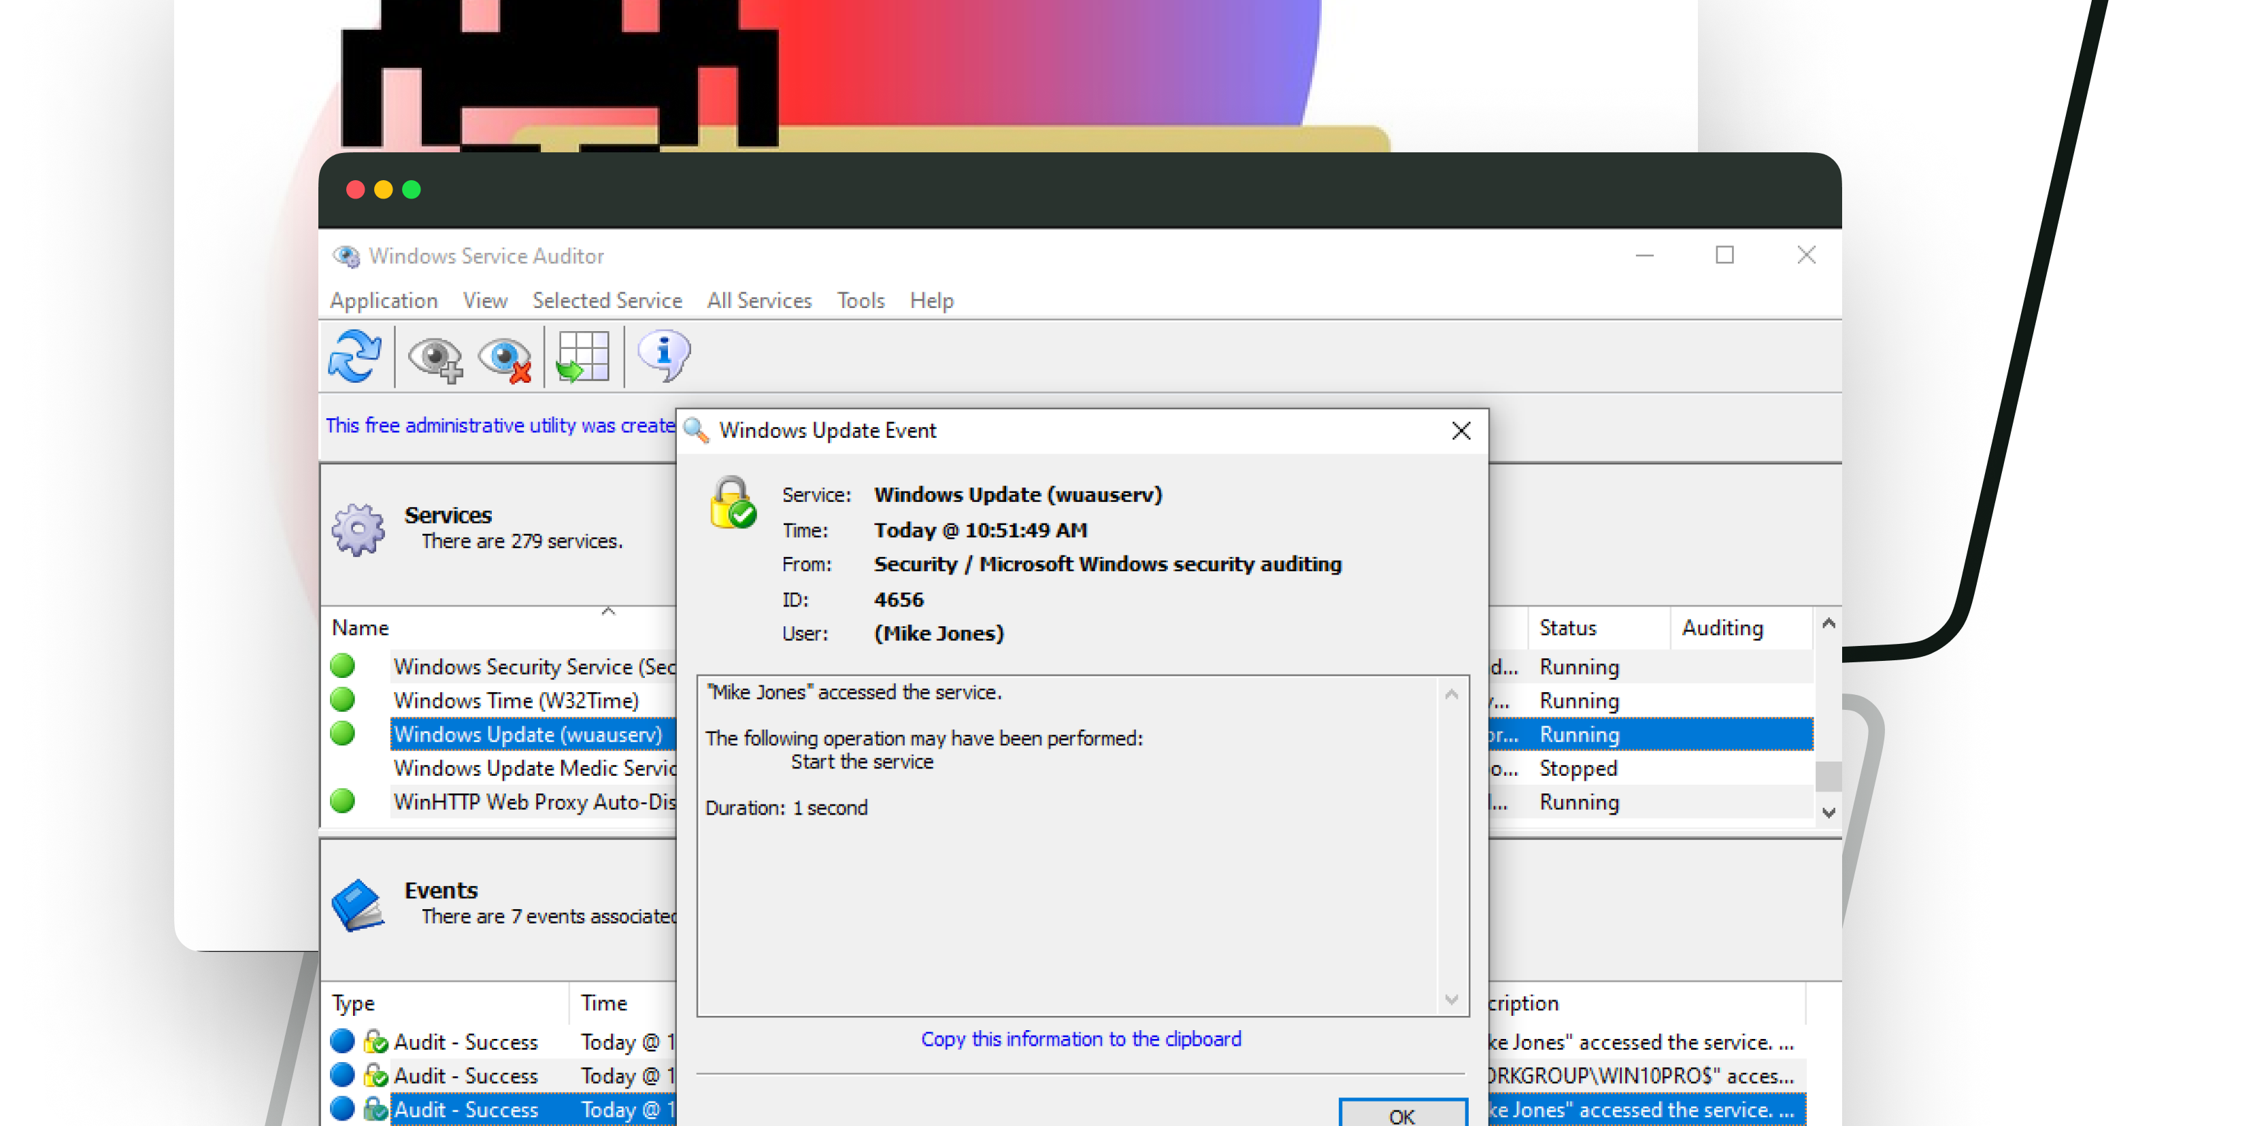Screen dimensions: 2253x1126
Task: Click the enable auditing eye icon
Action: [435, 358]
